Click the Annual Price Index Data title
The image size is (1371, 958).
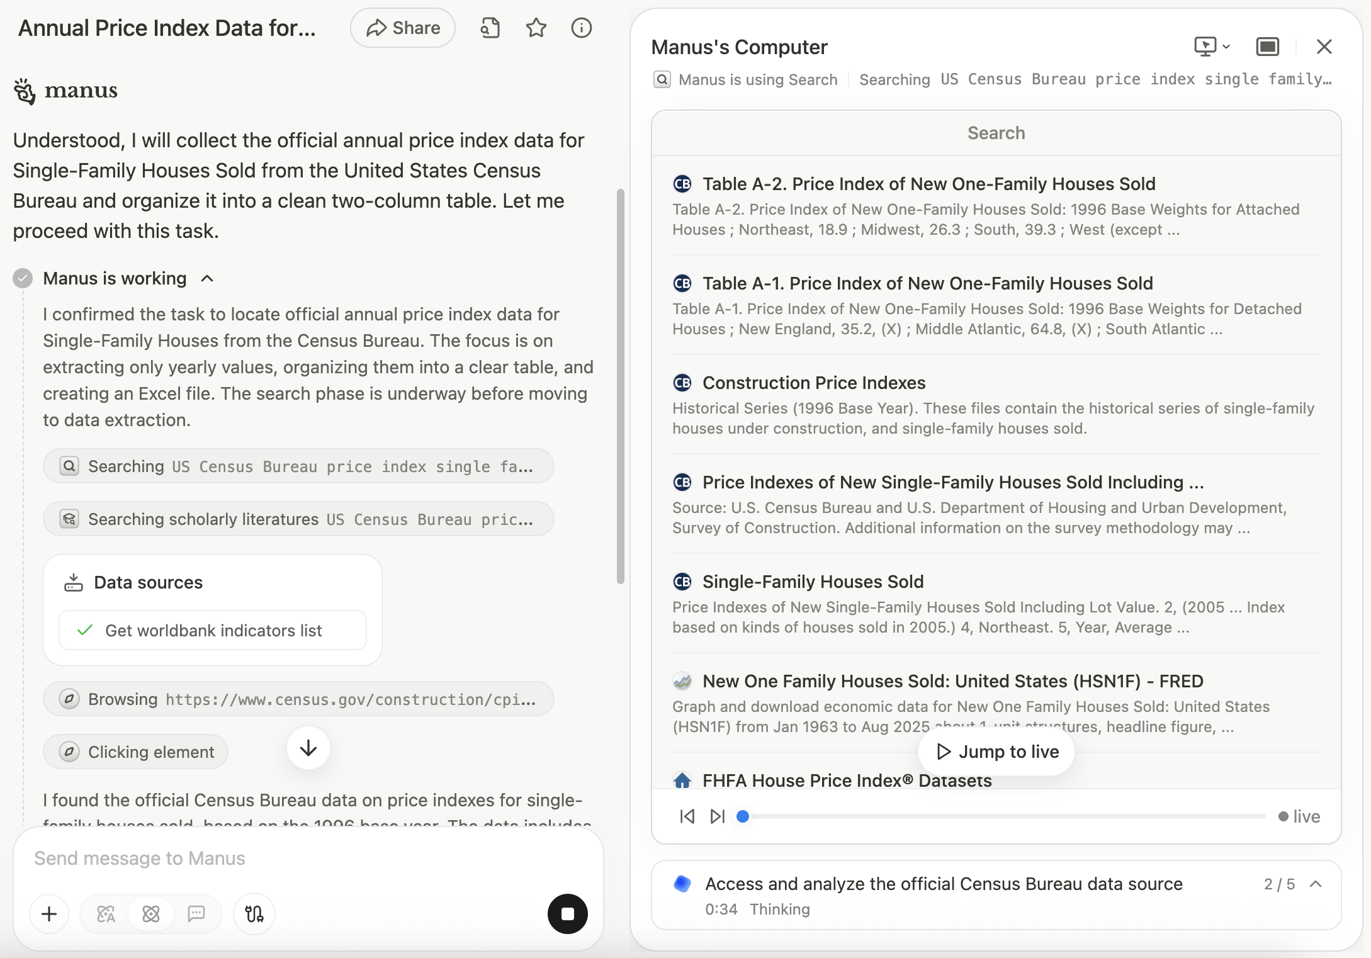coord(167,28)
